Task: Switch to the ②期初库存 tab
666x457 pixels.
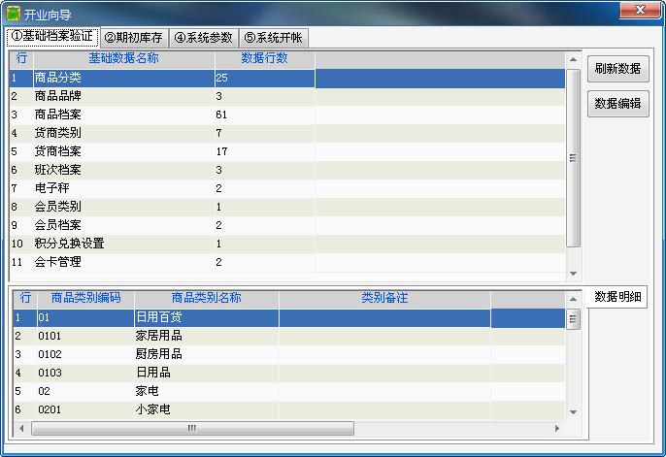Action: pos(135,38)
